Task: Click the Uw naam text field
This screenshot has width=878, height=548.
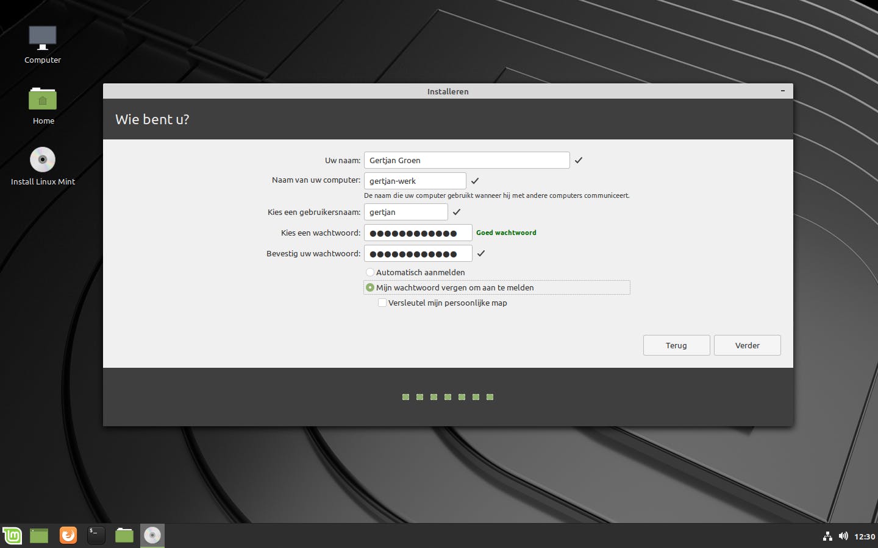Action: [466, 160]
